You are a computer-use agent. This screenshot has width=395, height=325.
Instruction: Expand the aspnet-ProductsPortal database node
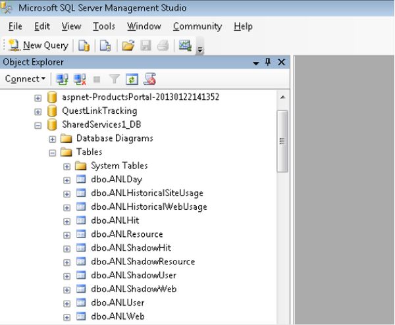click(x=38, y=98)
